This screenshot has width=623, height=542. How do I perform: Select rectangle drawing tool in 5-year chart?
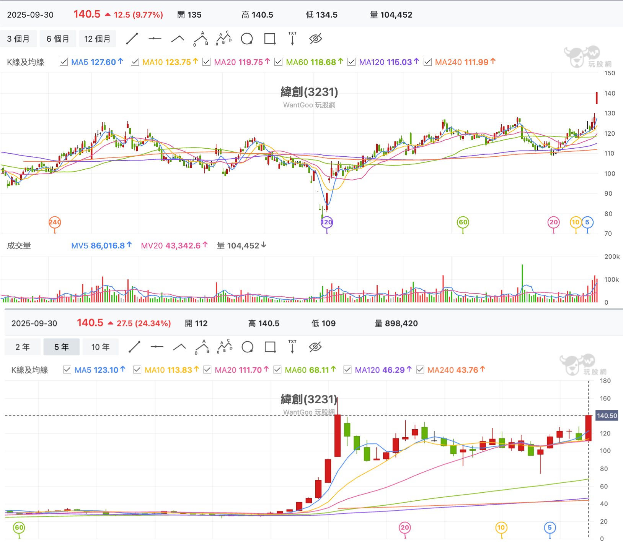coord(270,347)
